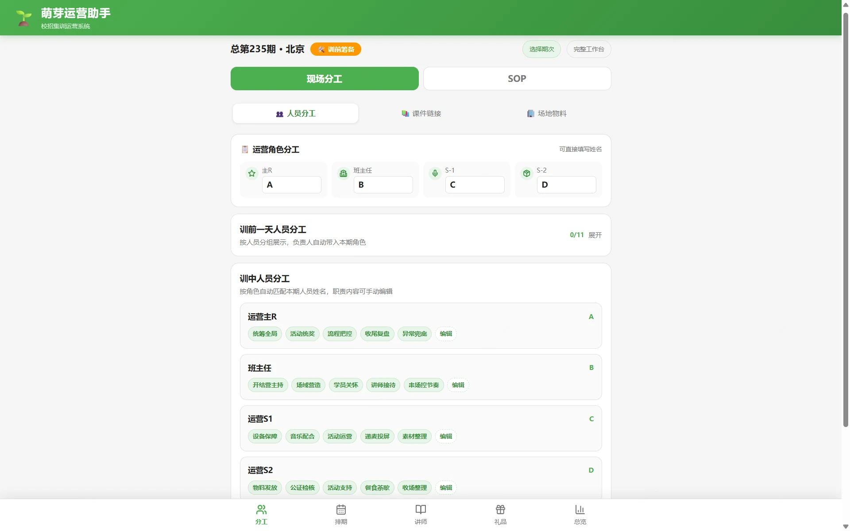
Task: Switch to the 人员分工 tab
Action: pos(295,113)
